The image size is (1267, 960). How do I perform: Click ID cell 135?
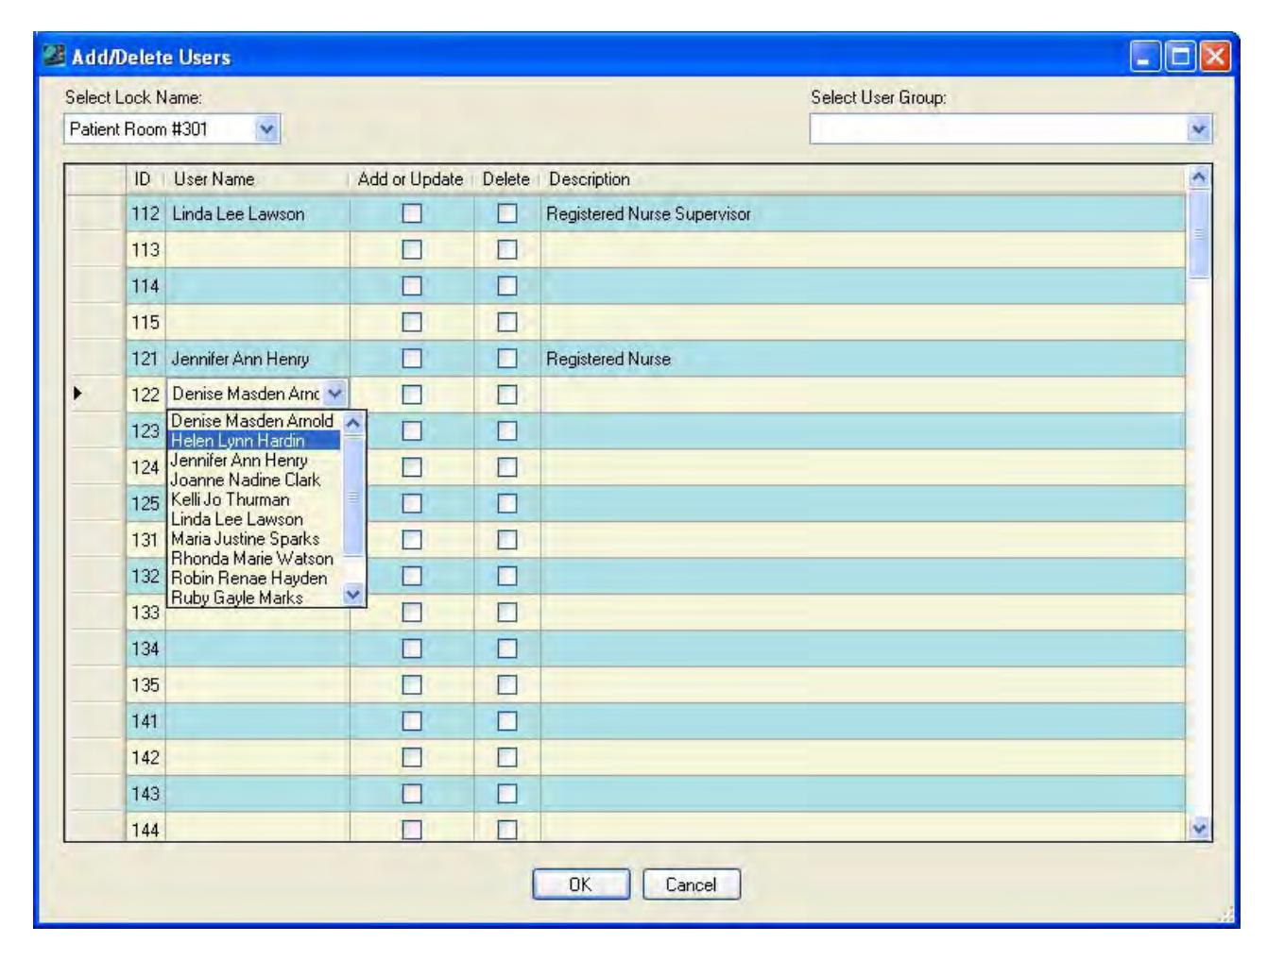(x=146, y=685)
